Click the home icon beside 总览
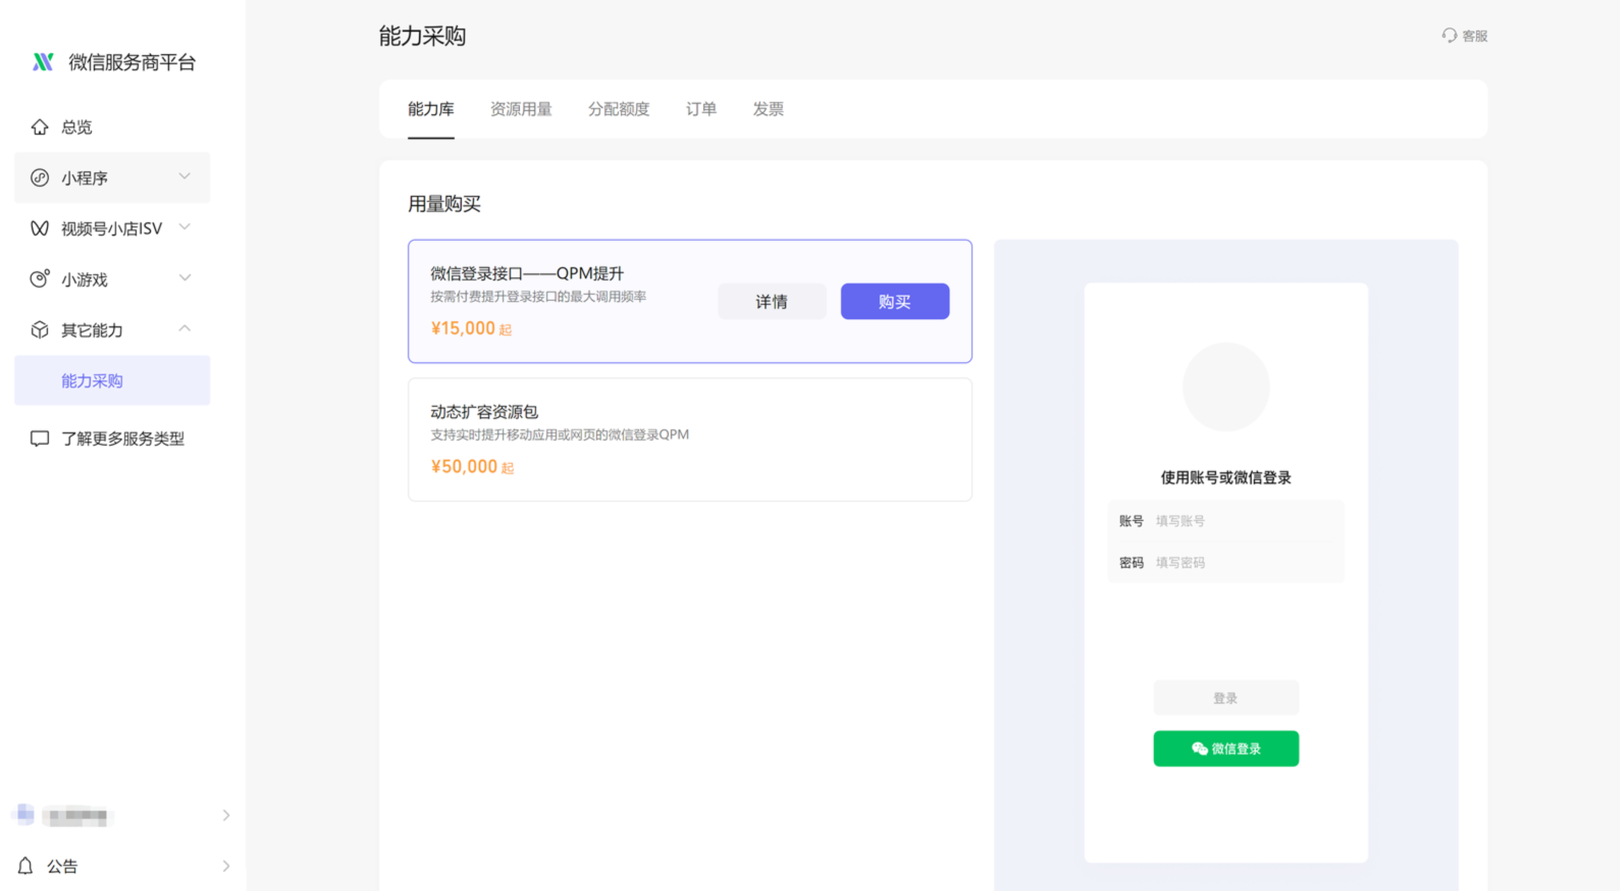 40,127
